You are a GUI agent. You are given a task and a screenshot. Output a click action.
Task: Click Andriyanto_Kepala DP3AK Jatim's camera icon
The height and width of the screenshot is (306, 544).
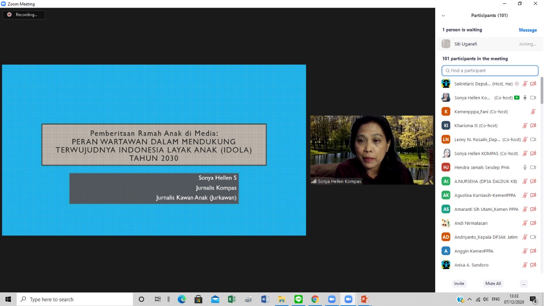[533, 237]
